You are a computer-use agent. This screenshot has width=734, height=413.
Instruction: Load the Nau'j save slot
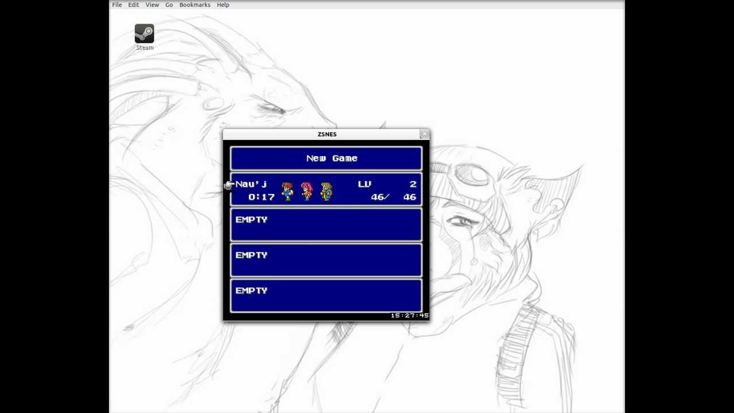[326, 190]
